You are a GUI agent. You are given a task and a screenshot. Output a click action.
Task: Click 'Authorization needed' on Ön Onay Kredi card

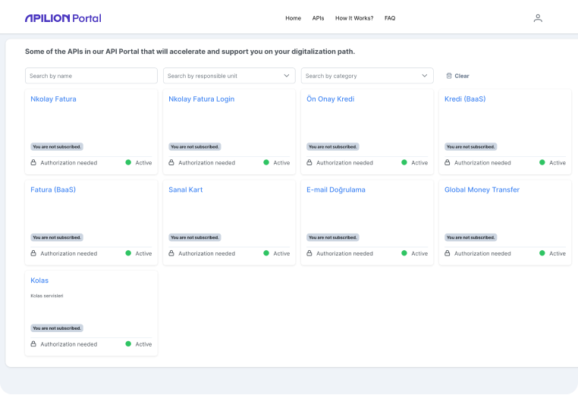pos(344,162)
